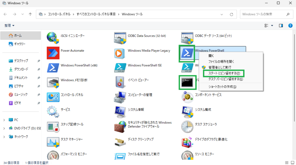The width and height of the screenshot is (296, 165).
Task: Open the 整理 dropdown menu
Action: point(9,25)
